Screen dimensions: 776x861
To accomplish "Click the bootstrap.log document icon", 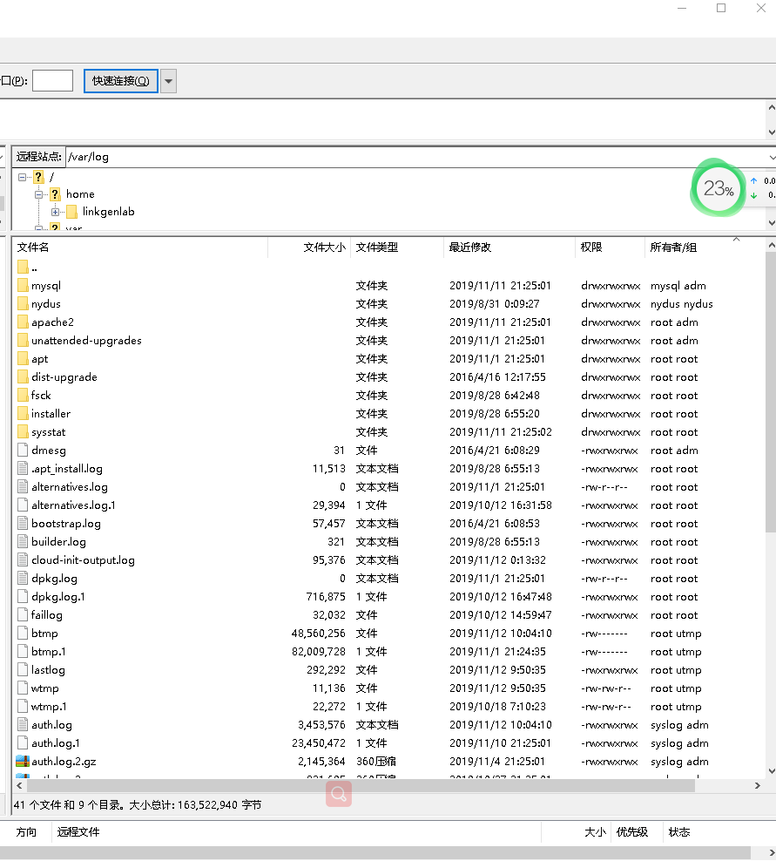I will 23,523.
